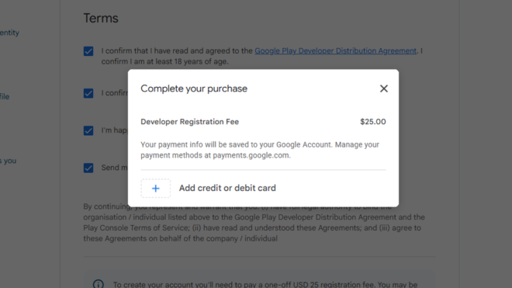Click the Developer Registration Fee label
Image resolution: width=512 pixels, height=288 pixels.
(x=190, y=122)
